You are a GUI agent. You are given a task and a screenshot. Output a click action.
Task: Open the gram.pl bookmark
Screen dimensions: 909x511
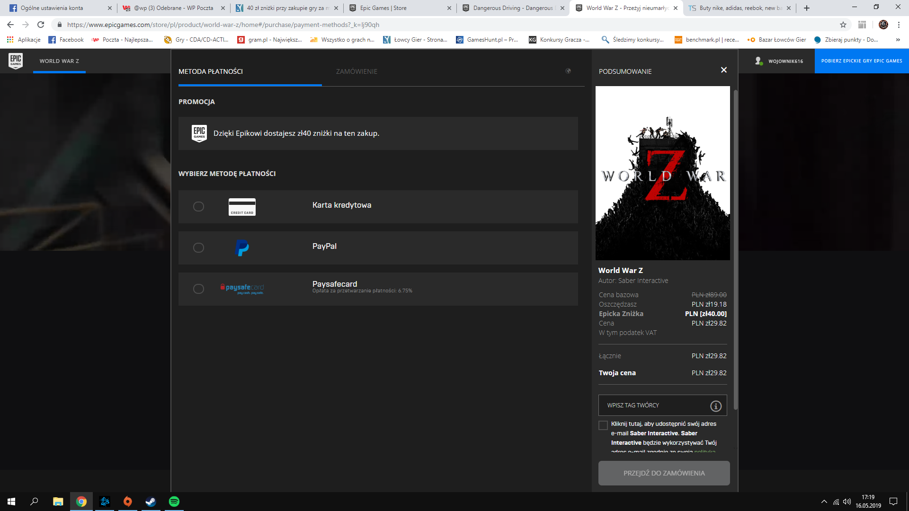(269, 40)
